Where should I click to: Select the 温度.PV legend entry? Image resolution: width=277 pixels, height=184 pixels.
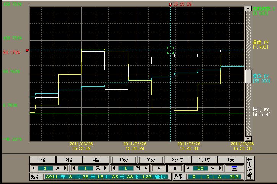click(x=260, y=42)
